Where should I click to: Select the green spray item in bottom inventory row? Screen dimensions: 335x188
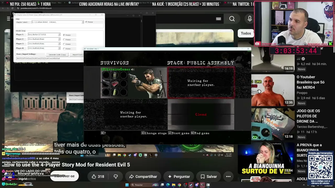pos(115,92)
